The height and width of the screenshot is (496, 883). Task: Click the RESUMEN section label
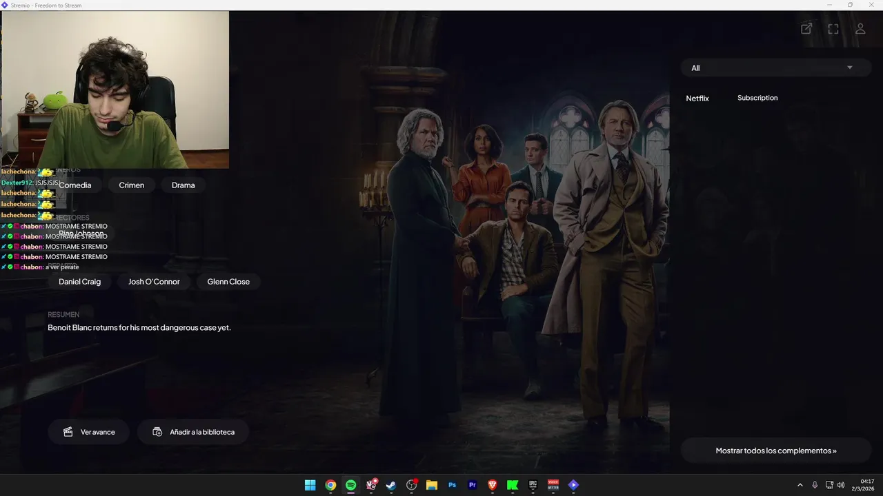click(x=63, y=315)
